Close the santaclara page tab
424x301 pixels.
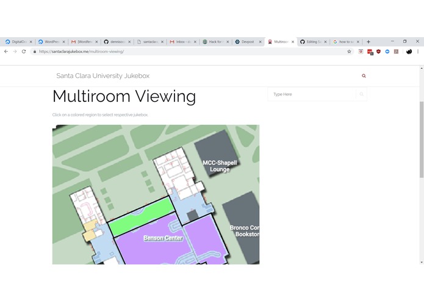click(x=162, y=42)
